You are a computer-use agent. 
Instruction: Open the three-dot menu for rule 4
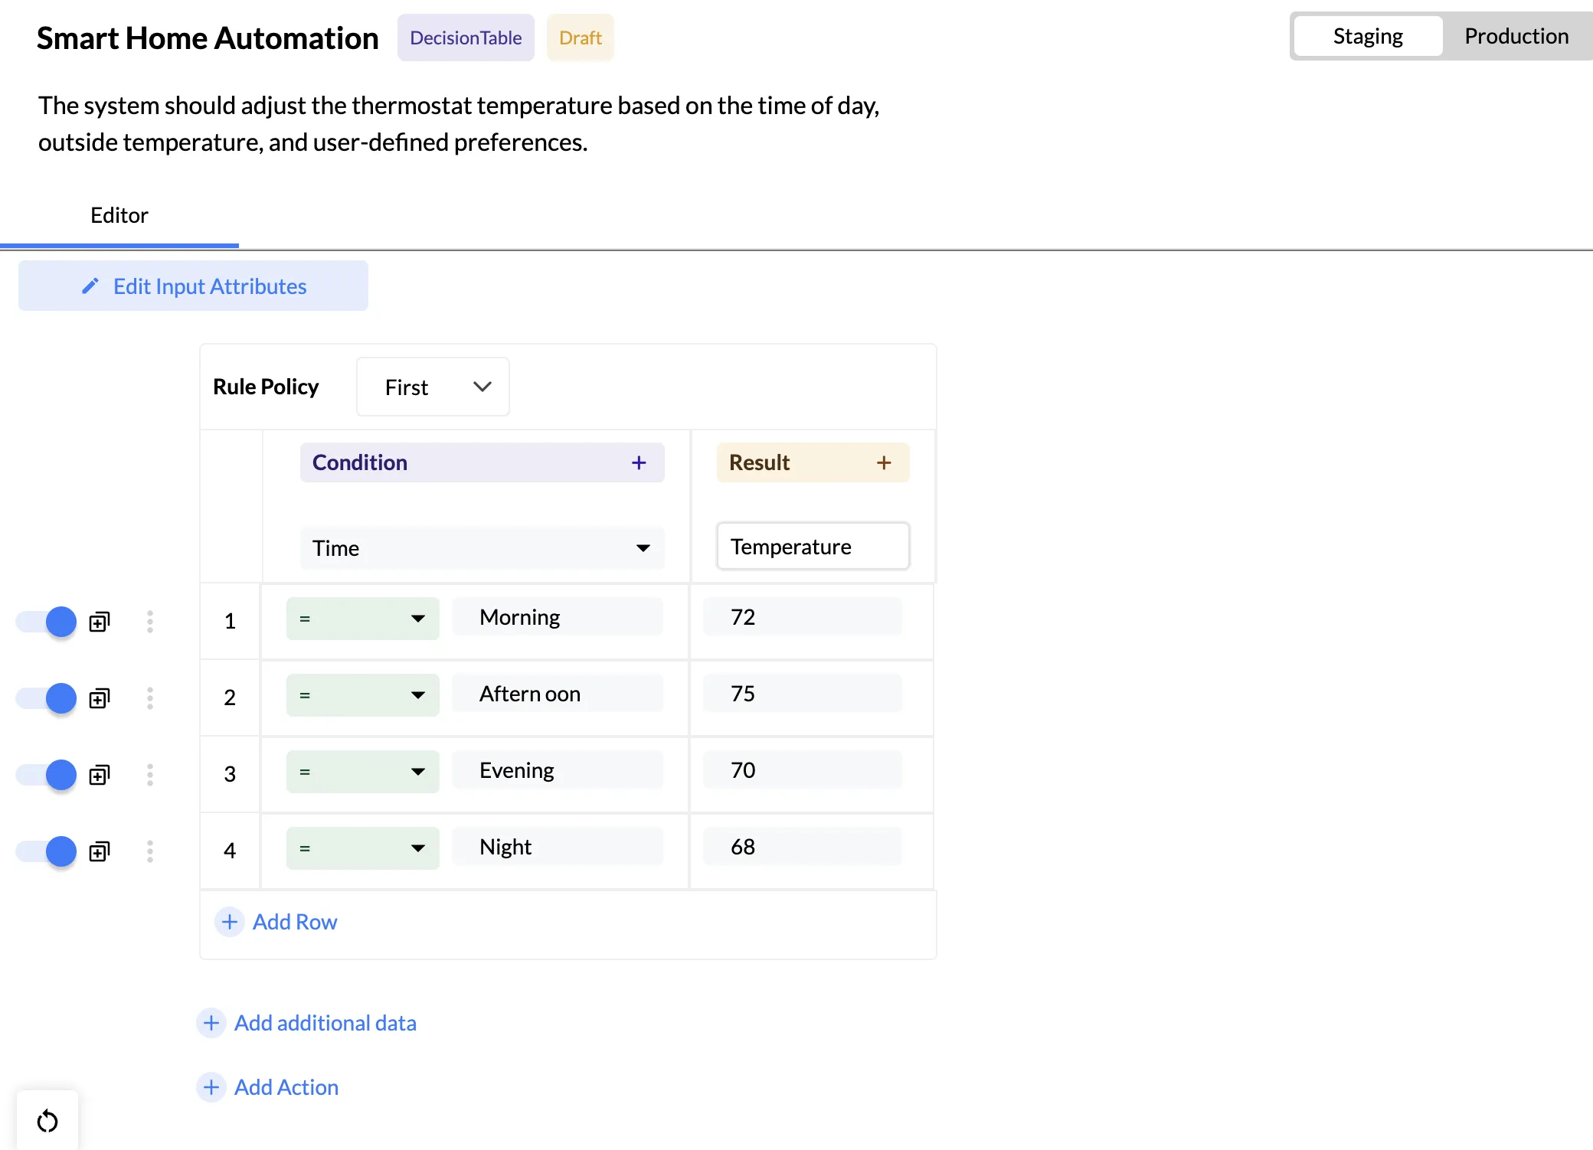coord(150,851)
